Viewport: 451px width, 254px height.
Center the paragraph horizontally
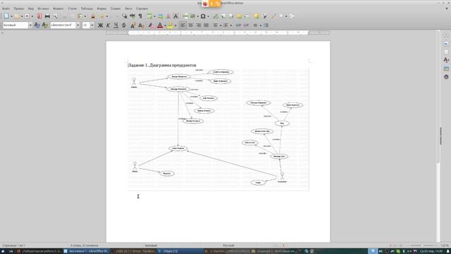[x=191, y=25]
